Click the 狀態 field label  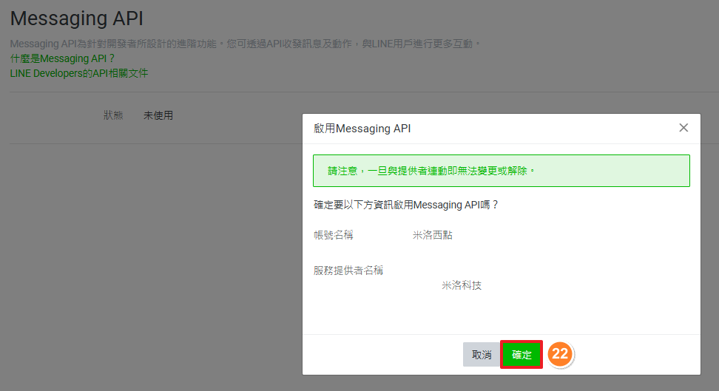coord(113,115)
